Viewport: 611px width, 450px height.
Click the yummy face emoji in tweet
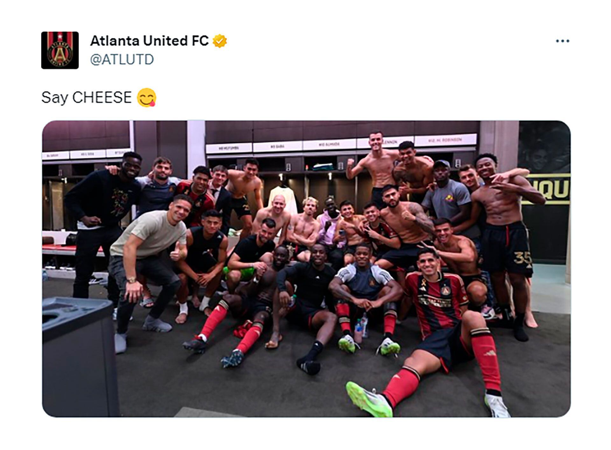[x=147, y=97]
